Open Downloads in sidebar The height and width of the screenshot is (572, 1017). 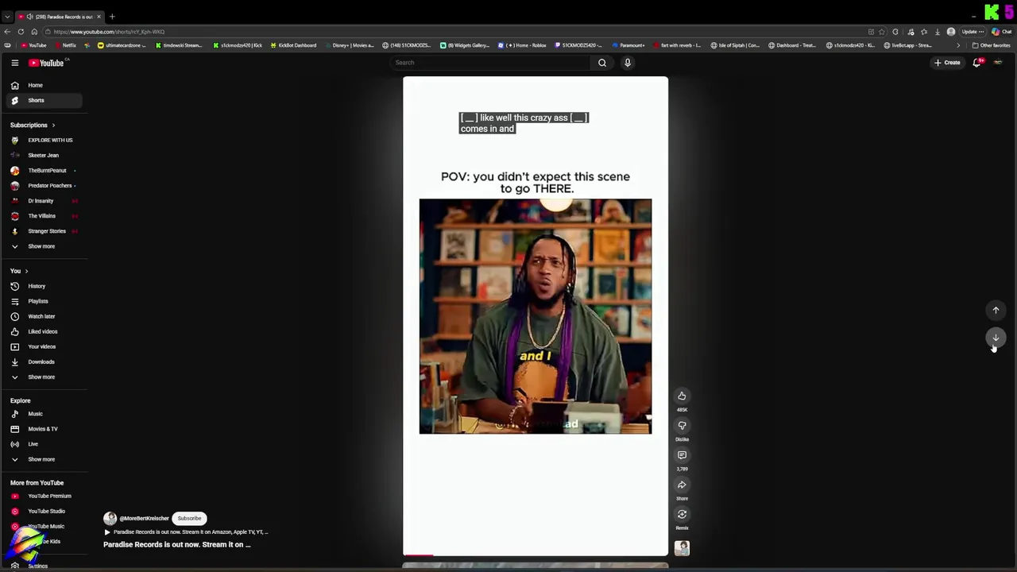coord(44,361)
